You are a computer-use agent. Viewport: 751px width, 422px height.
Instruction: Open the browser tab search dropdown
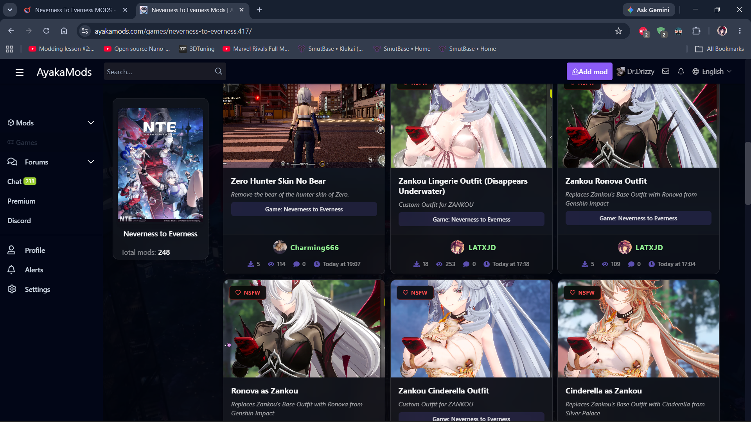(10, 10)
